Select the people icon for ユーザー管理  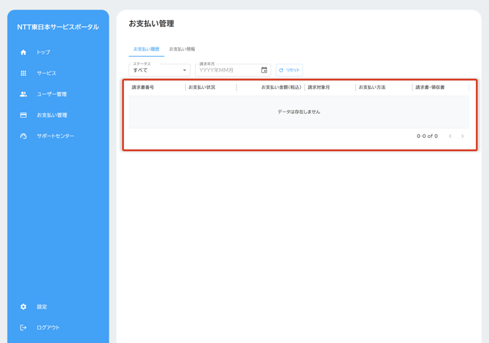point(23,94)
